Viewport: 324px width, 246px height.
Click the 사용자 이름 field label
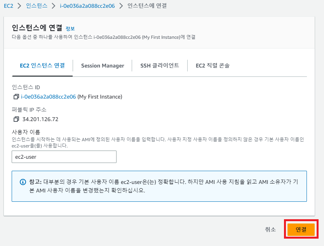(26, 132)
